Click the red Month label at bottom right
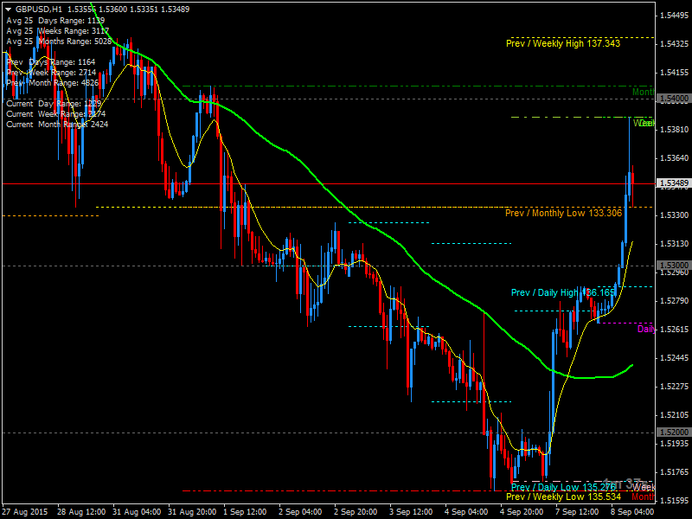The height and width of the screenshot is (519, 692). point(643,497)
